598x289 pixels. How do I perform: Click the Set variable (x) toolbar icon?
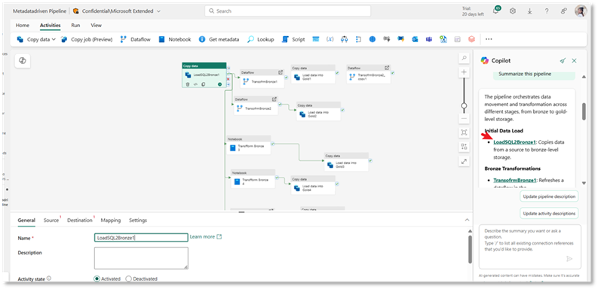click(x=330, y=39)
